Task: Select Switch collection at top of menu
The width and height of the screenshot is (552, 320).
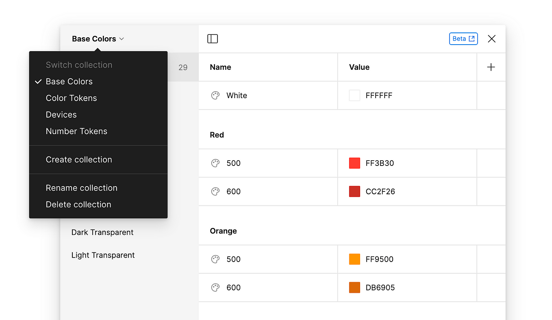Action: click(x=79, y=64)
